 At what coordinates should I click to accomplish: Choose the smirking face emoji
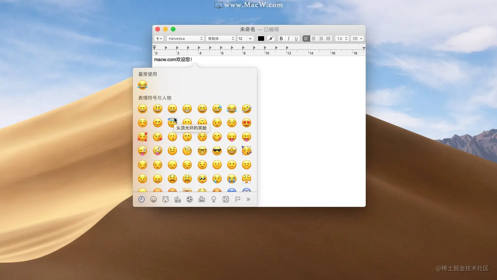(142, 165)
